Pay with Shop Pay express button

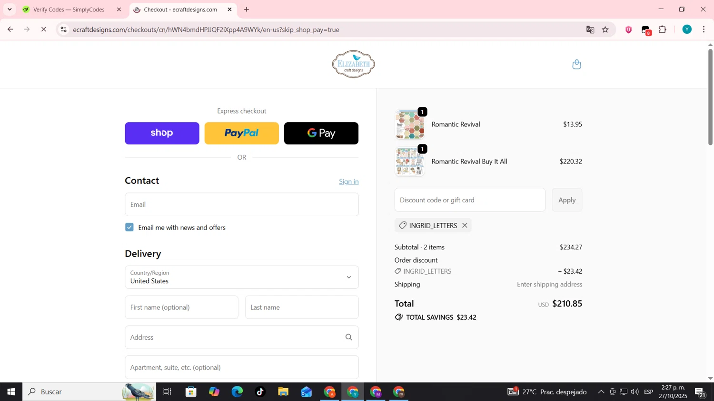162,134
